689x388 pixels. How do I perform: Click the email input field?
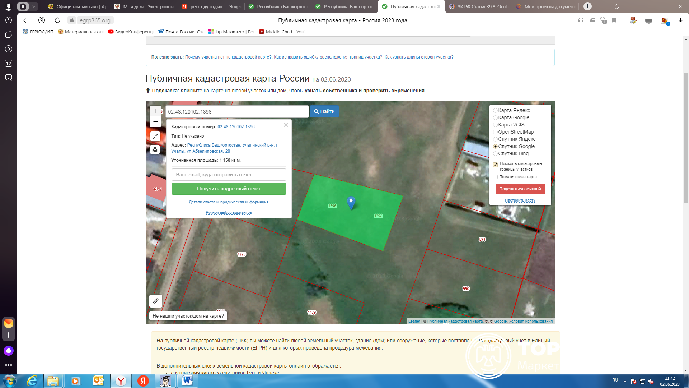pyautogui.click(x=229, y=175)
